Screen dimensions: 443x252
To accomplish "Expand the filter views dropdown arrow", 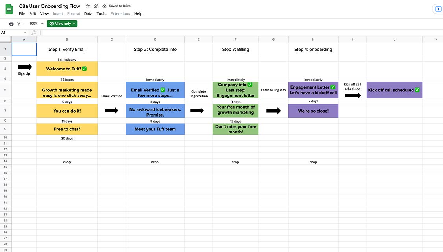I will 24,24.
